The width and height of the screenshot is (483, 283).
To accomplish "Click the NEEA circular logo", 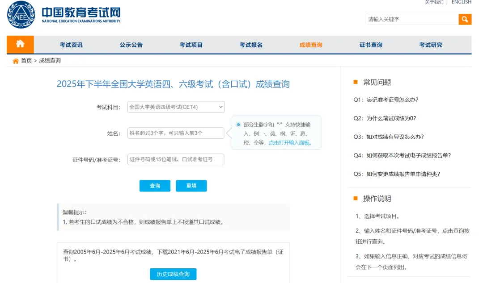I will (21, 15).
